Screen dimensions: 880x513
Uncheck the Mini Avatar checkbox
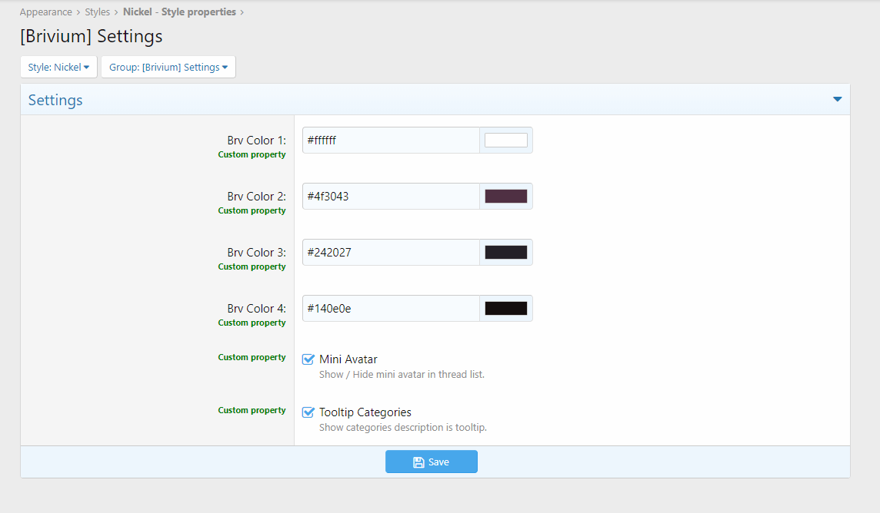308,359
